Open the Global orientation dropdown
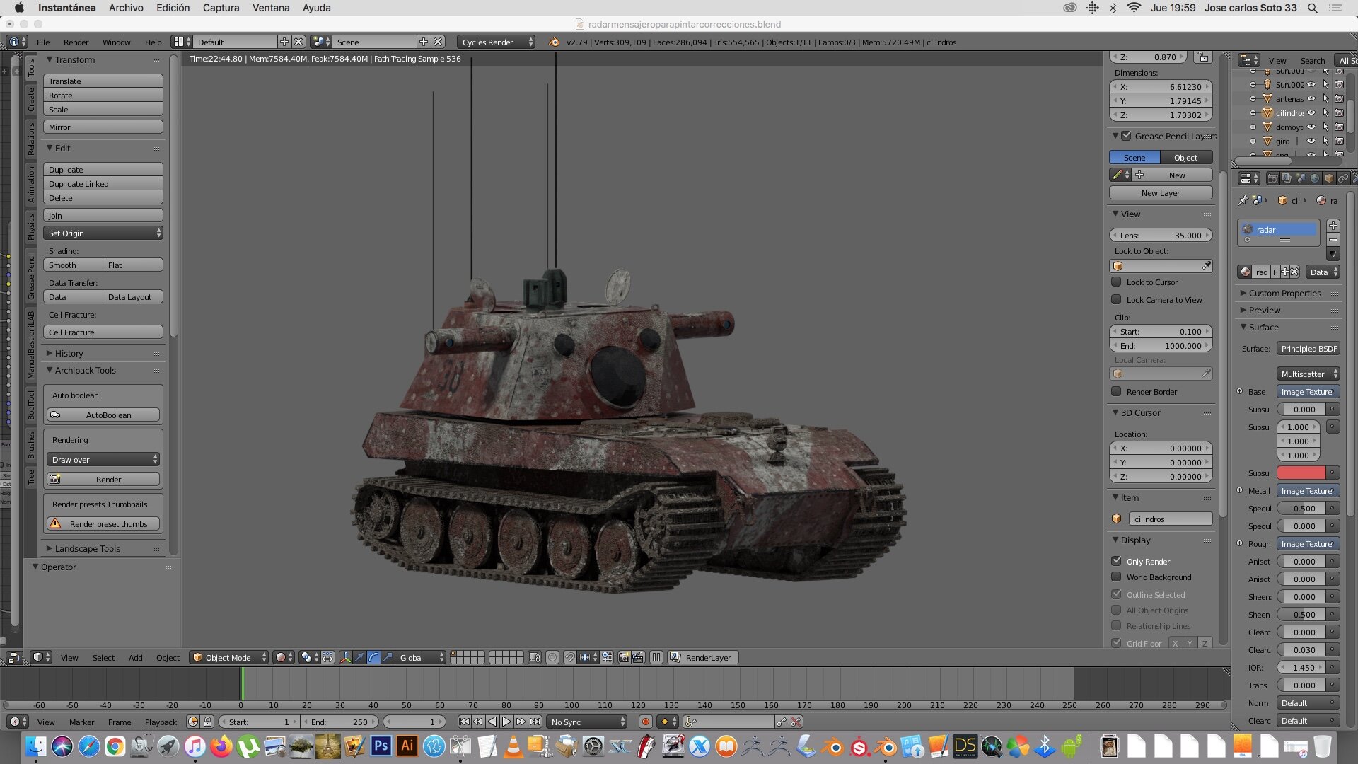Image resolution: width=1358 pixels, height=764 pixels. click(421, 657)
